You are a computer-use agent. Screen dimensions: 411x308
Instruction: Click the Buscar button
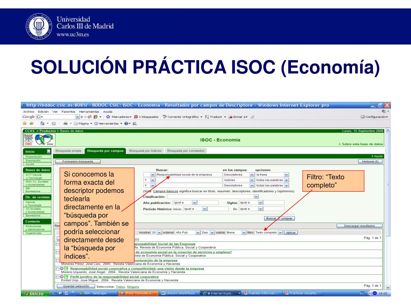(x=271, y=219)
